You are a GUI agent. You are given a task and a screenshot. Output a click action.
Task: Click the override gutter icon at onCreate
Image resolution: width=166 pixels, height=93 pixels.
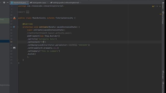(x=14, y=27)
